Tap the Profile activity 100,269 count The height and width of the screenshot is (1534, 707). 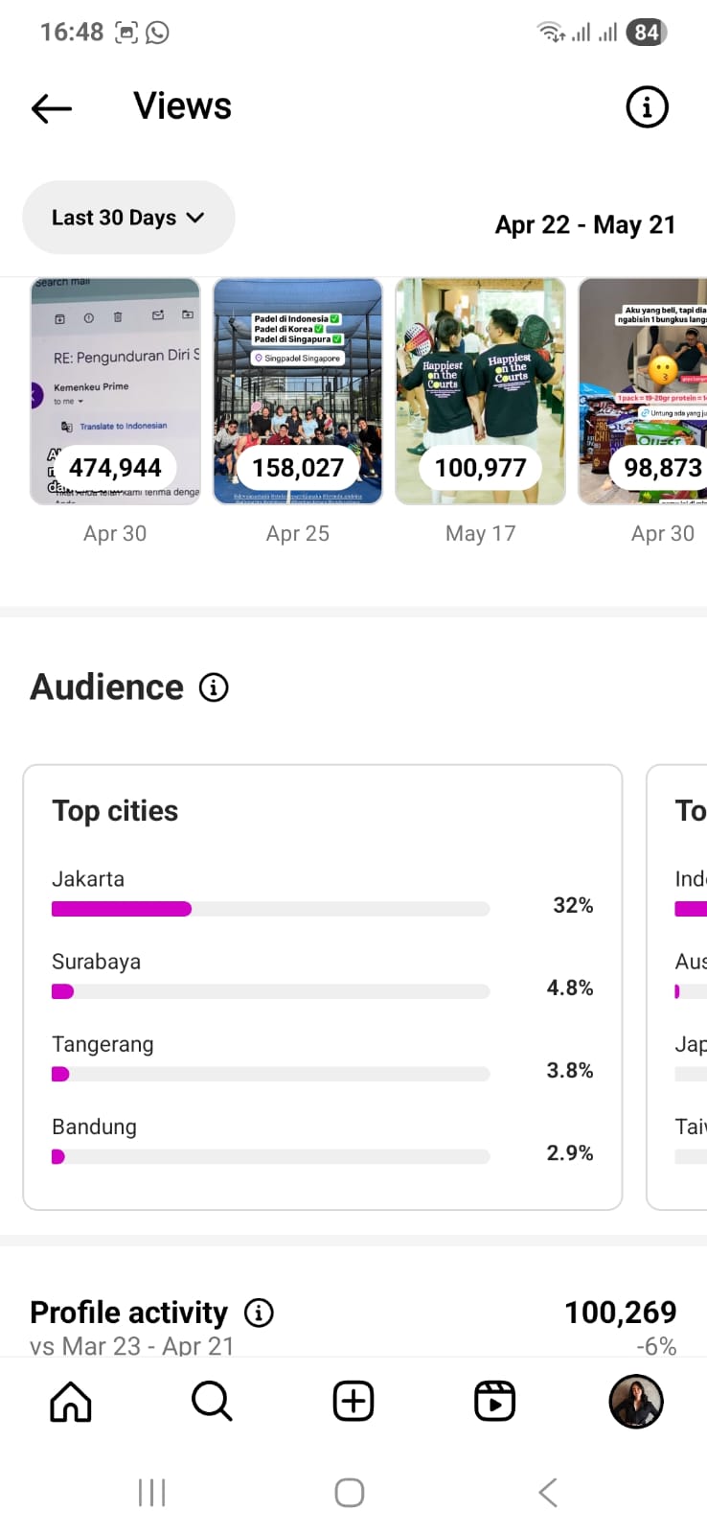click(620, 1312)
